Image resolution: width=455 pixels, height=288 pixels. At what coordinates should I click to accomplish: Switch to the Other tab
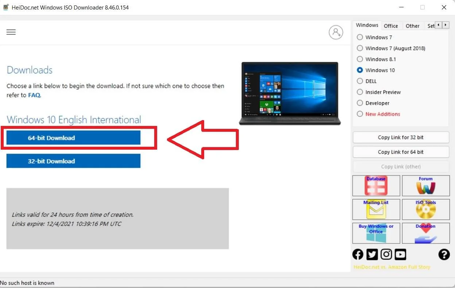click(x=412, y=26)
